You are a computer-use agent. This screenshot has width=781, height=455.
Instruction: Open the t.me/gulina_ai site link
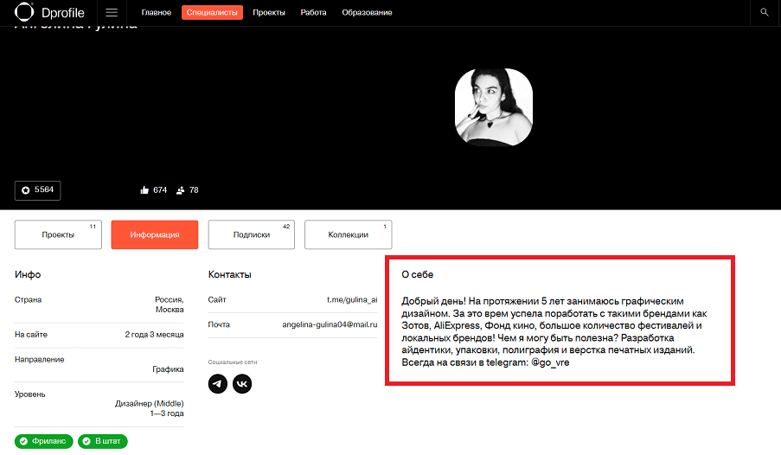pyautogui.click(x=352, y=299)
